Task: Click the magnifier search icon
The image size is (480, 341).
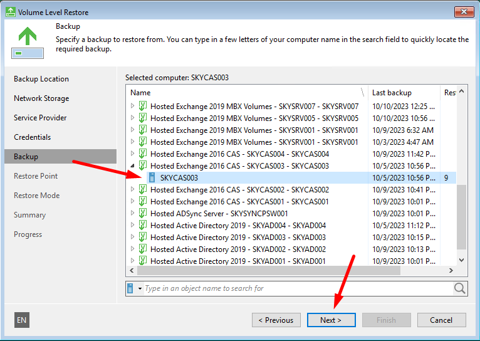Action: [x=459, y=288]
